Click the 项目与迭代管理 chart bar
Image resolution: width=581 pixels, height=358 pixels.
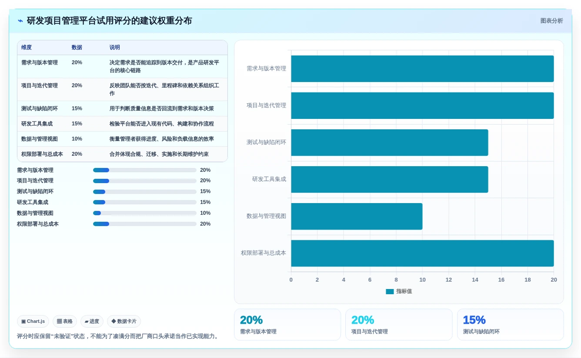point(422,105)
